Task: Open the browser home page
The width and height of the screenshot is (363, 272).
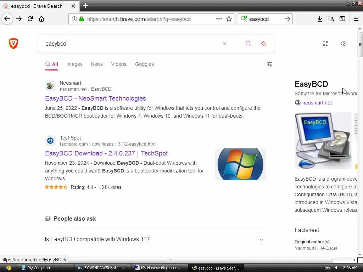Action: (41, 19)
